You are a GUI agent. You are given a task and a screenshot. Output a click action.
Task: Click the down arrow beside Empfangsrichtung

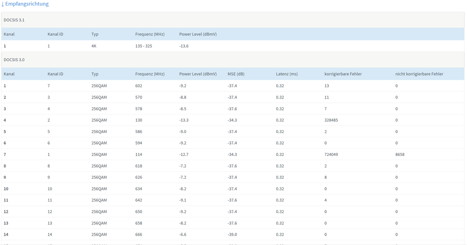[x=3, y=4]
